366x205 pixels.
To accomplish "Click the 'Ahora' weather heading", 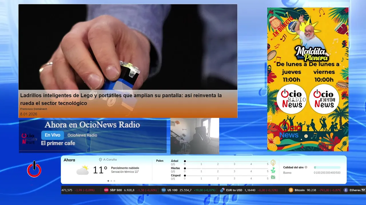I will point(69,160).
